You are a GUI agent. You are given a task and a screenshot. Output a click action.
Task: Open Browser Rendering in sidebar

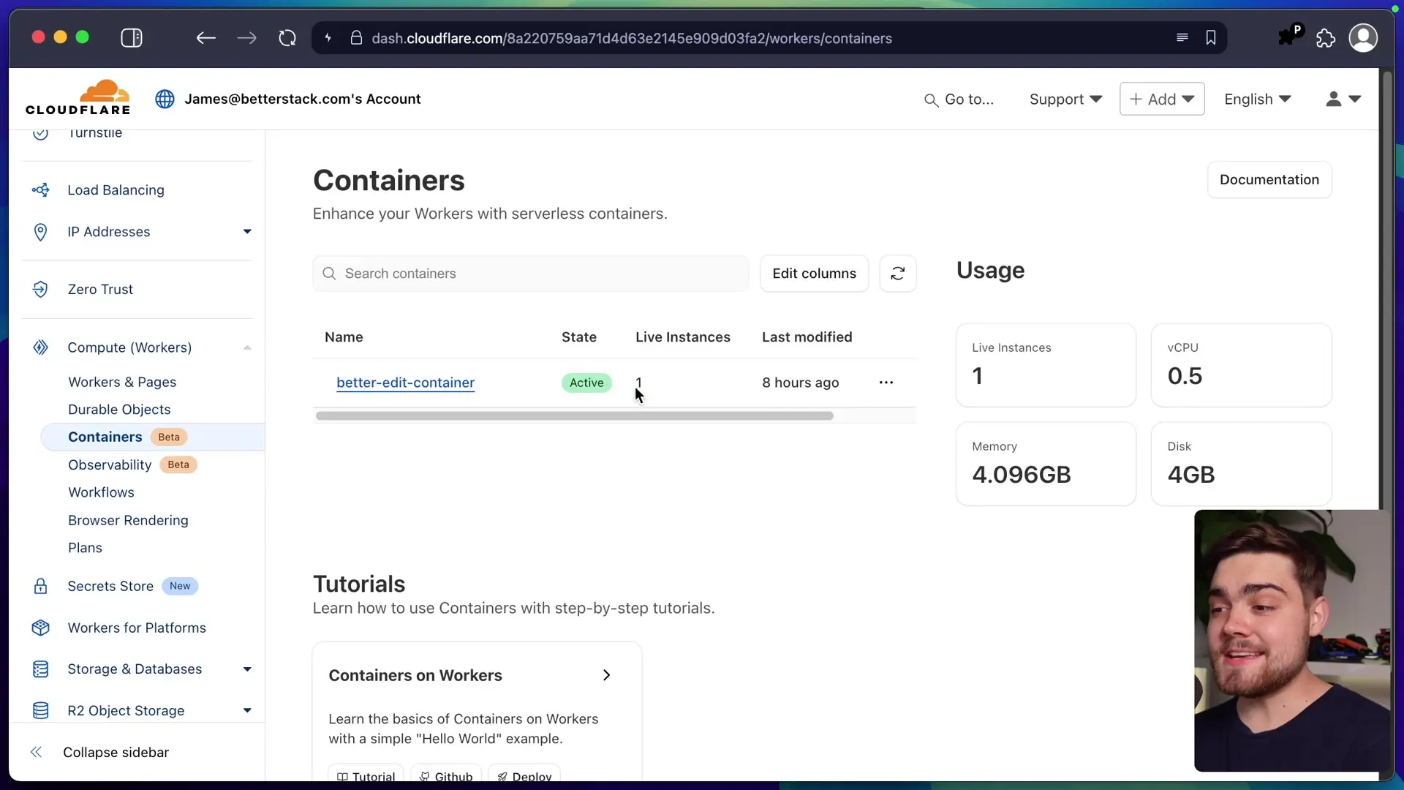click(x=128, y=520)
